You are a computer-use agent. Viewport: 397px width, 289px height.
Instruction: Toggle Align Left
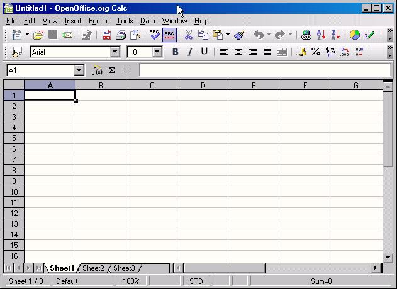pos(223,52)
